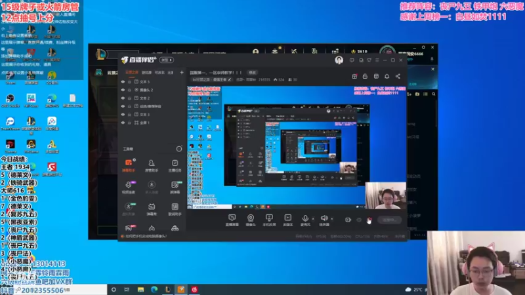
Task: Add a 手机投屏 phone cast source
Action: [269, 220]
